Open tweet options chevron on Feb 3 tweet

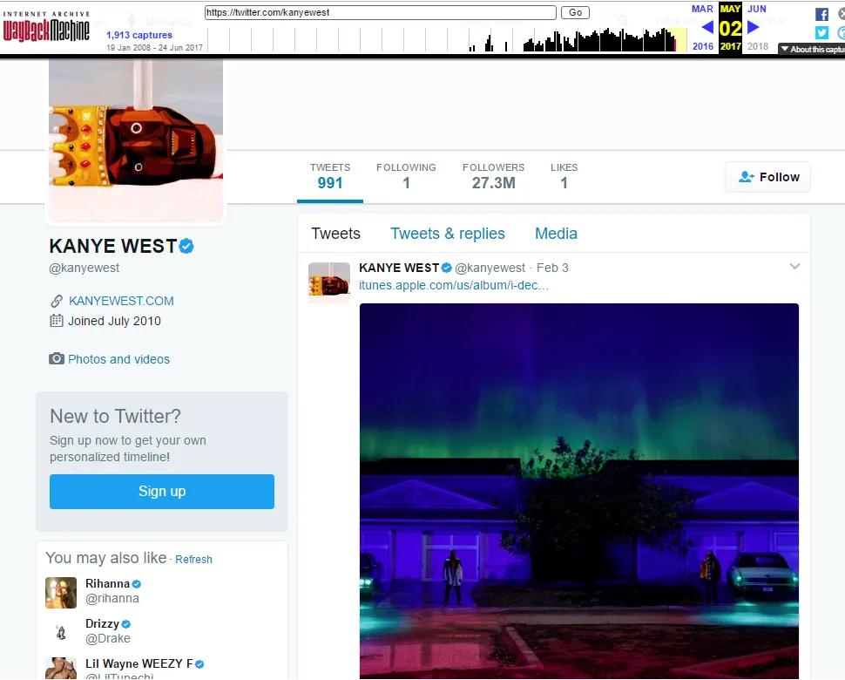pos(794,267)
